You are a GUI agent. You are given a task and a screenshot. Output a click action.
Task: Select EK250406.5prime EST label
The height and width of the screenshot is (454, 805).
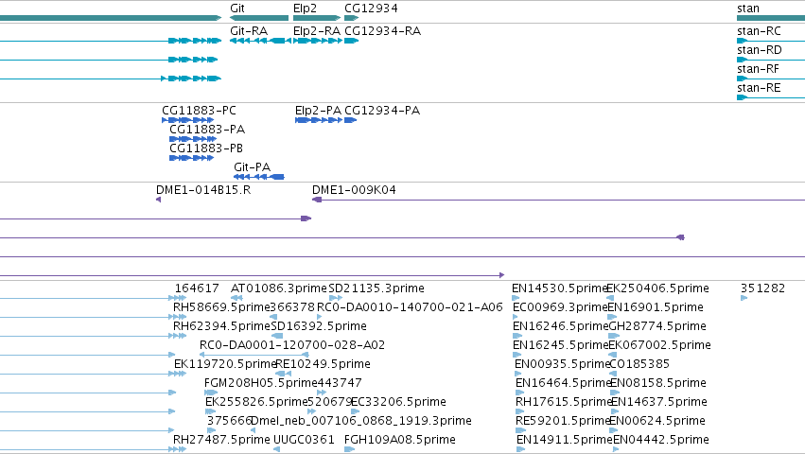click(657, 288)
